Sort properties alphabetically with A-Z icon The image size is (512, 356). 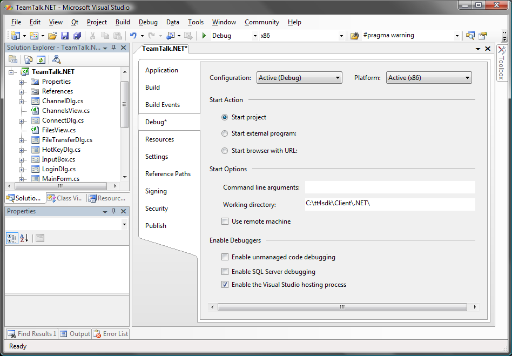tap(24, 238)
